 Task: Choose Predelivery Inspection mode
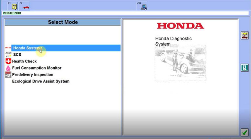coord(33,75)
